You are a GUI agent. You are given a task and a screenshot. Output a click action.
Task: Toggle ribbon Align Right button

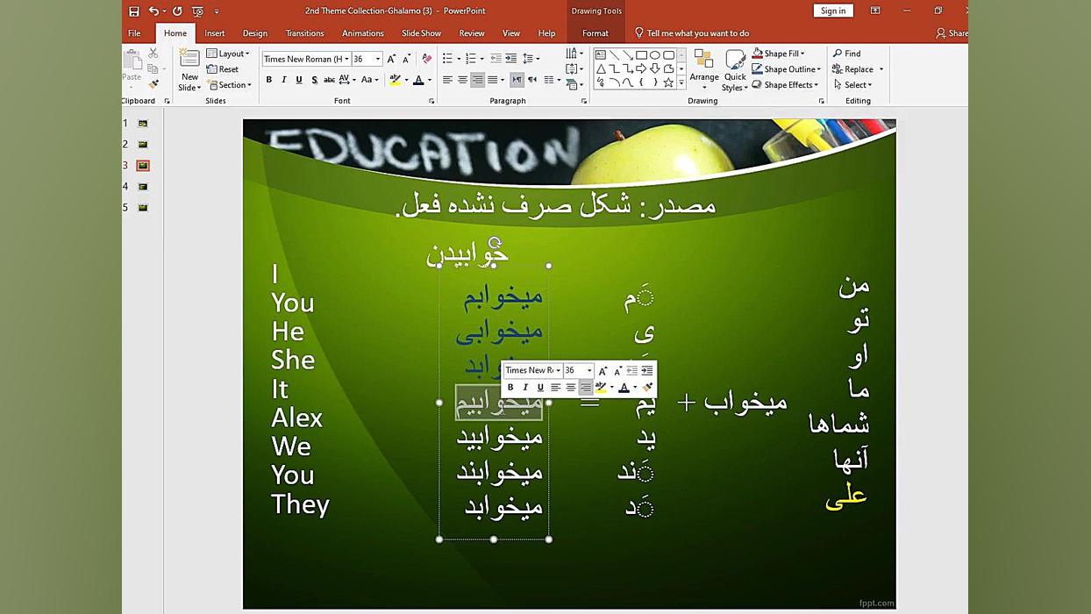[477, 80]
